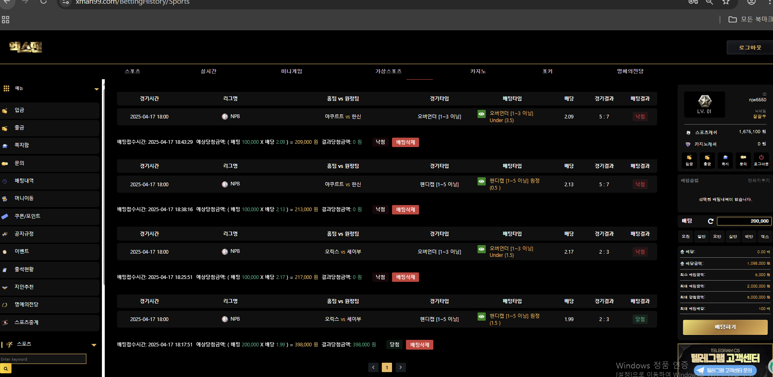The height and width of the screenshot is (377, 773).
Task: Select page 1 in pagination
Action: tap(387, 367)
